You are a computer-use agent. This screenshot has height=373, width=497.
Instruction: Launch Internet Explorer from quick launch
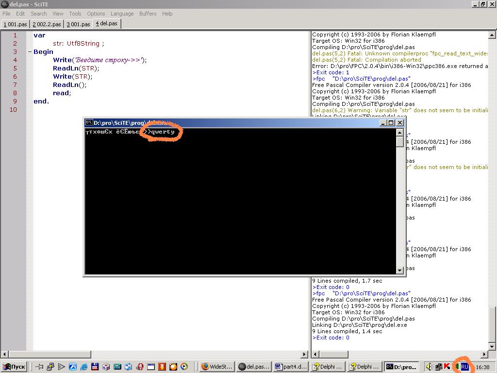coord(83,367)
